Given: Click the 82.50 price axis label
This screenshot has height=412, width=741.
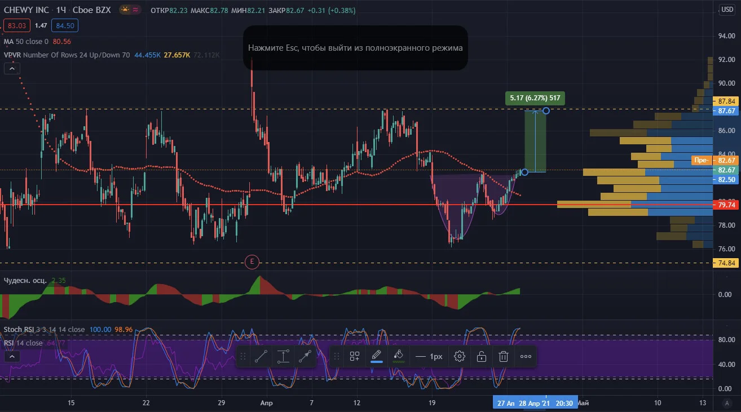Looking at the screenshot, I should coord(725,179).
